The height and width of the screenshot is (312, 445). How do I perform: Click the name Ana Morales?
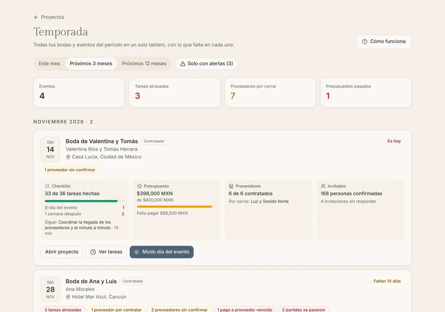click(x=80, y=289)
